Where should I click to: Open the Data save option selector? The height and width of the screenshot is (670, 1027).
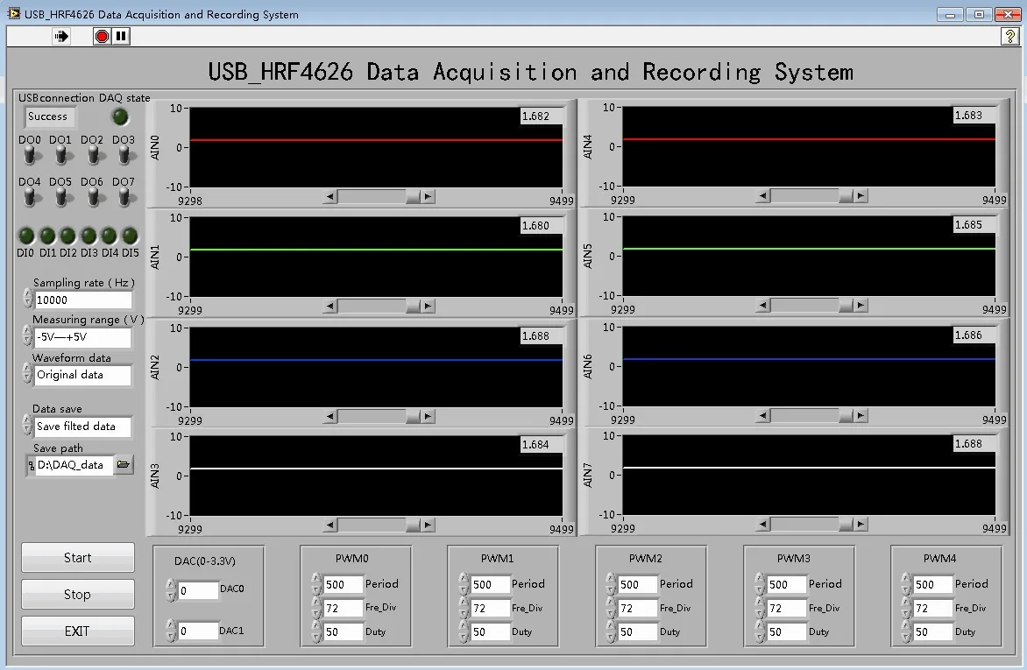click(82, 427)
